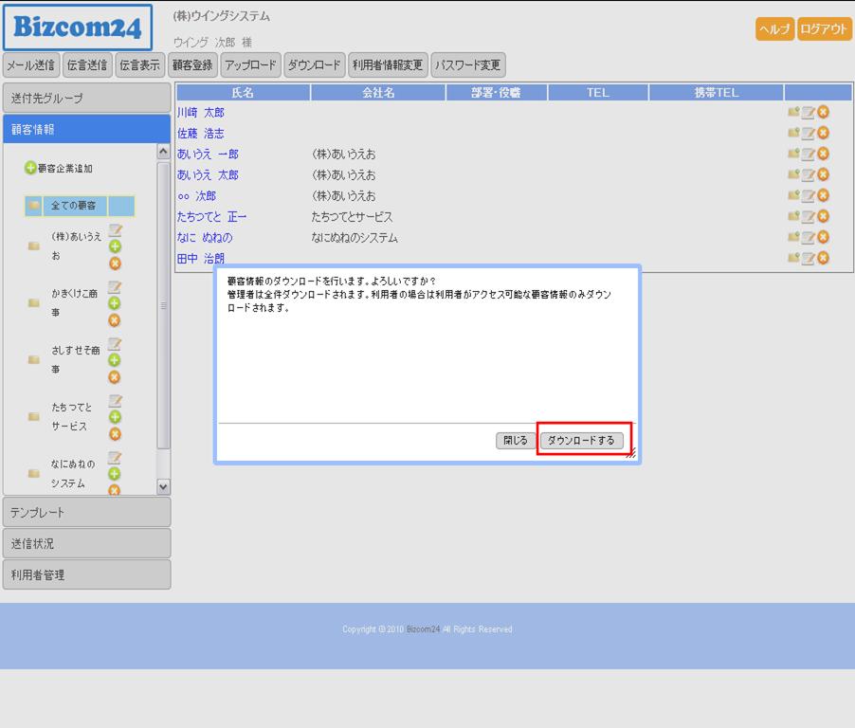Select パスワード変更 in the top menu
The height and width of the screenshot is (728, 855).
coord(467,65)
